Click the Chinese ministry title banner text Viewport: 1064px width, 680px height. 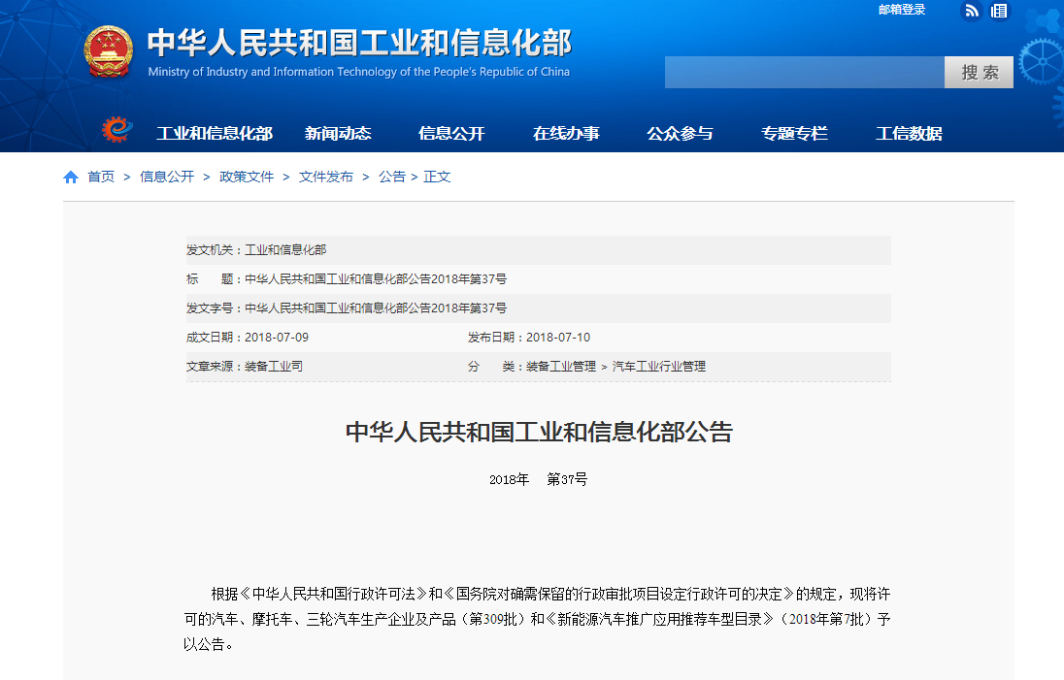point(359,42)
